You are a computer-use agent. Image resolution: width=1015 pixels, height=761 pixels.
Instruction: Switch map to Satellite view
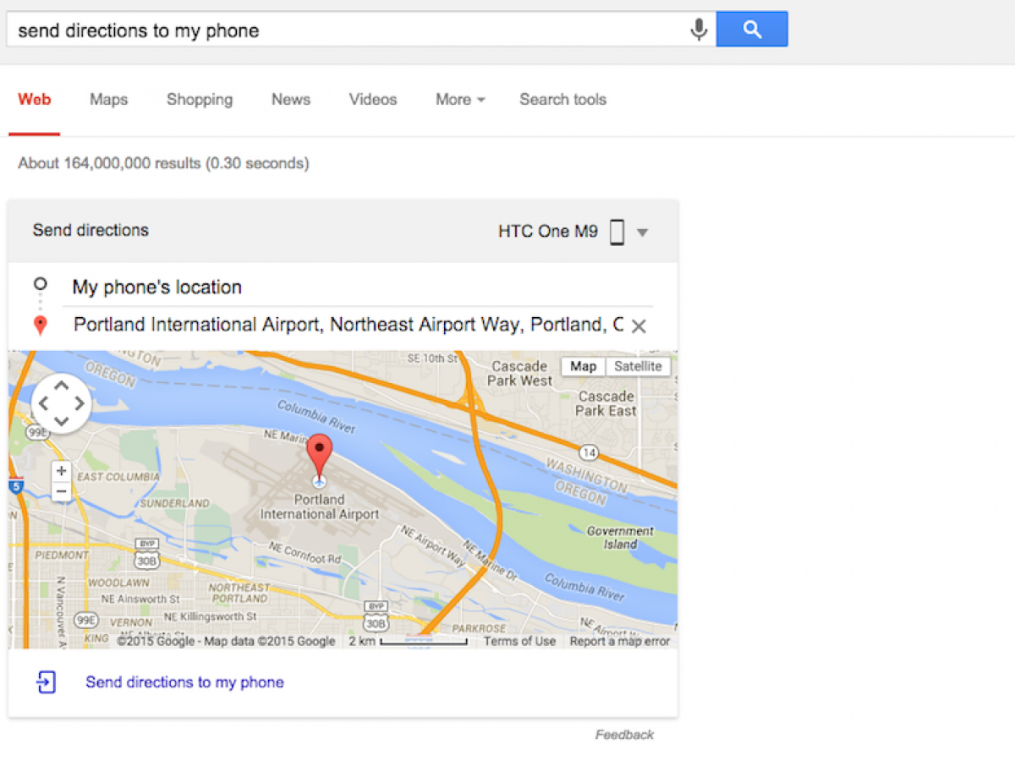point(638,366)
